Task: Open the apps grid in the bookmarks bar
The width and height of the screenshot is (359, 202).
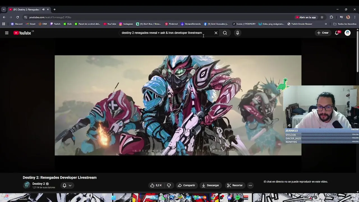Action: (x=4, y=24)
